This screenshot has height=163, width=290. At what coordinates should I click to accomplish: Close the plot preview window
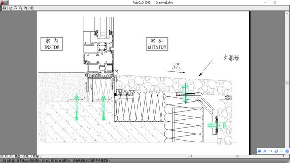tap(32, 8)
